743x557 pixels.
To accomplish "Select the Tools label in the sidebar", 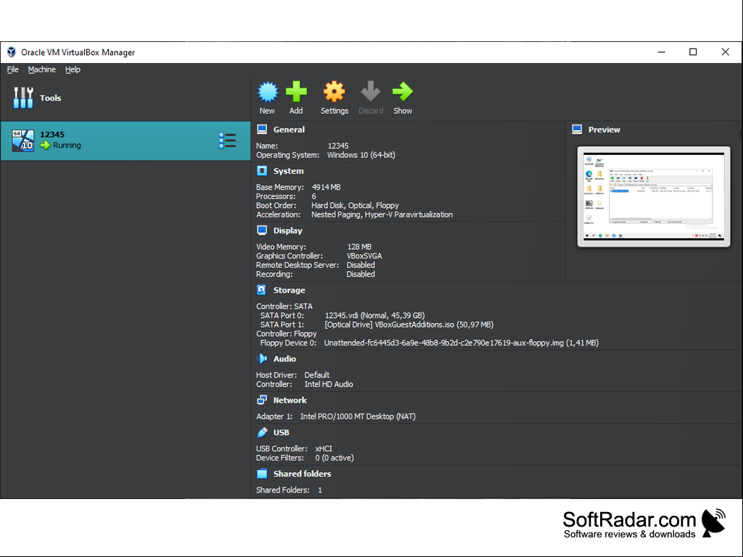I will click(50, 98).
